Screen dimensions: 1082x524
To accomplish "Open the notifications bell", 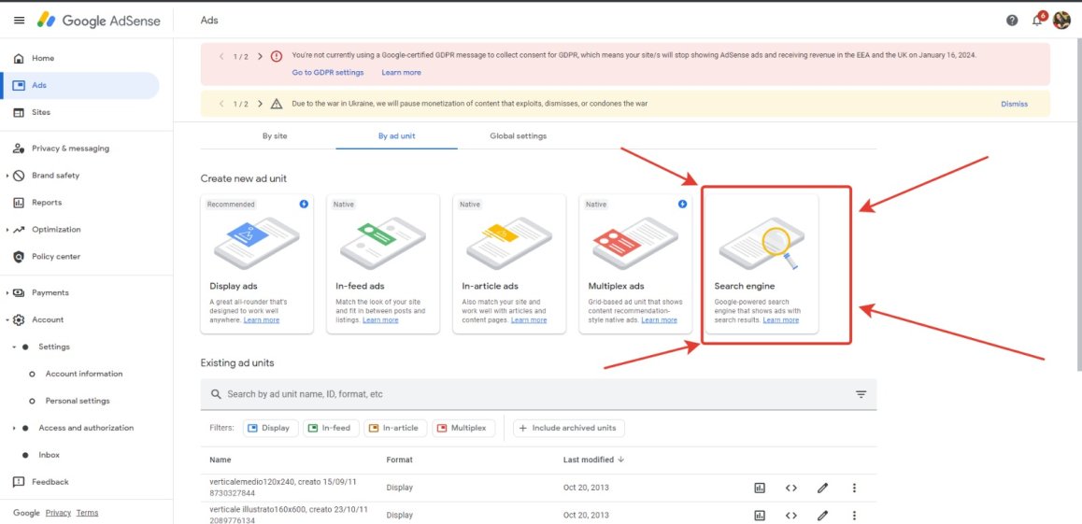I will pos(1037,20).
